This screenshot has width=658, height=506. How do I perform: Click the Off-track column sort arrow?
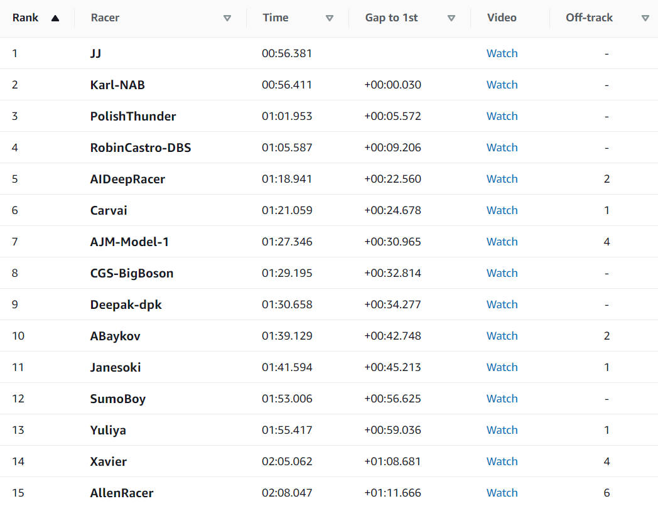click(x=645, y=18)
